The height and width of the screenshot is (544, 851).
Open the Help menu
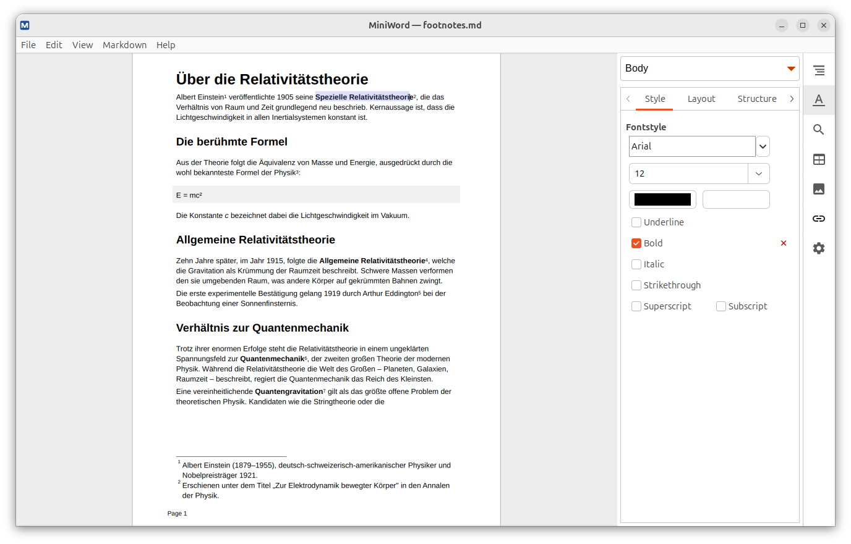(x=166, y=45)
